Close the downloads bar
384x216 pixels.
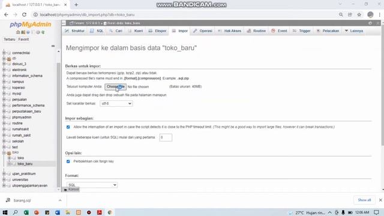(380, 200)
